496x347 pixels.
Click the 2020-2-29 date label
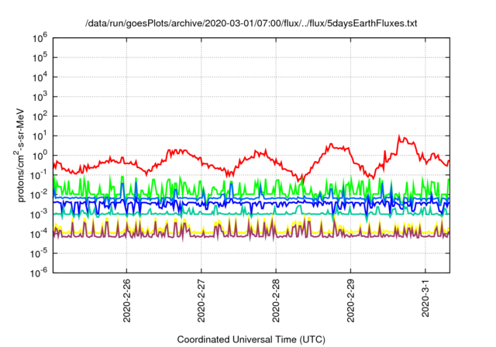pyautogui.click(x=350, y=301)
